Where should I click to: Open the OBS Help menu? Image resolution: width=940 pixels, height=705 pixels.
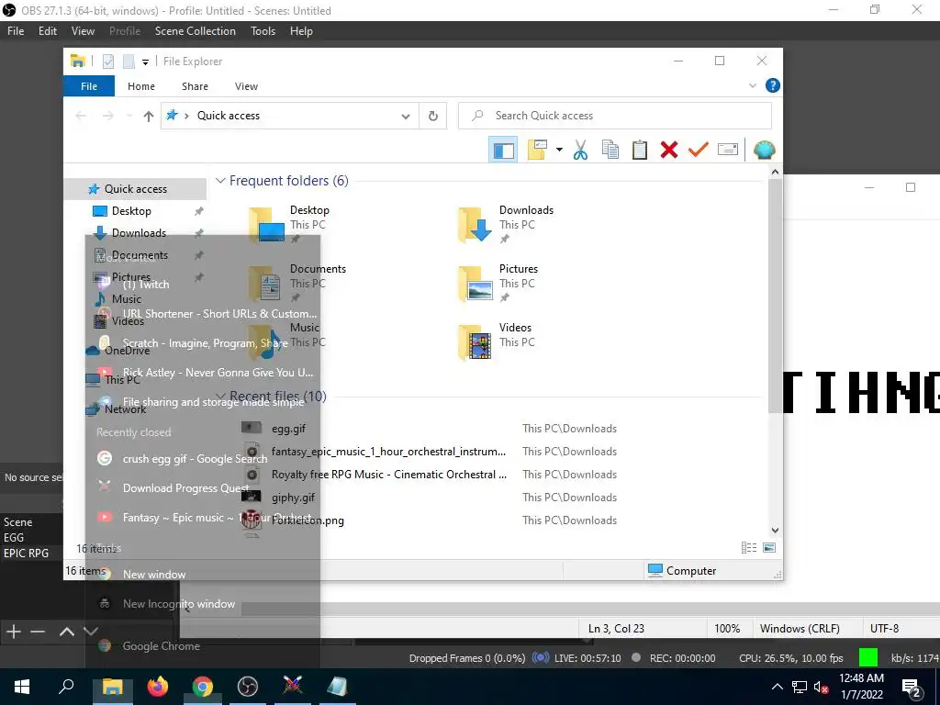(x=301, y=31)
